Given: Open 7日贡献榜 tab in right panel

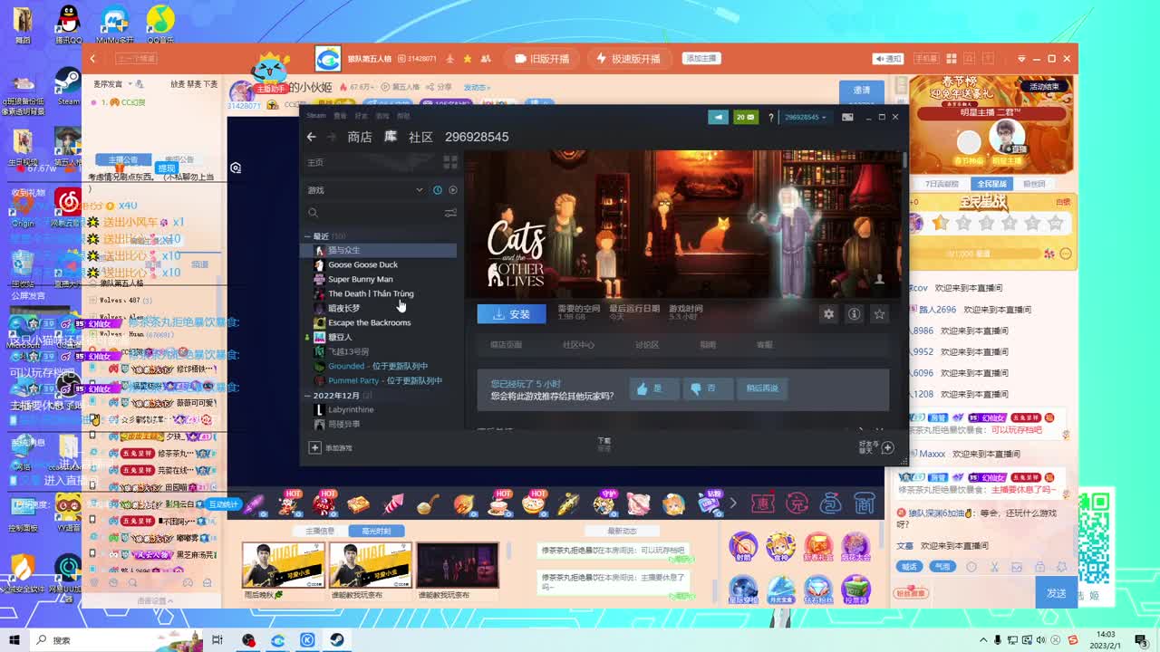Looking at the screenshot, I should point(942,184).
